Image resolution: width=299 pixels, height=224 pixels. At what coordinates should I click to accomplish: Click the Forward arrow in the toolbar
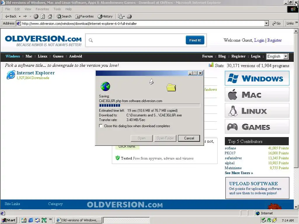tap(25, 16)
